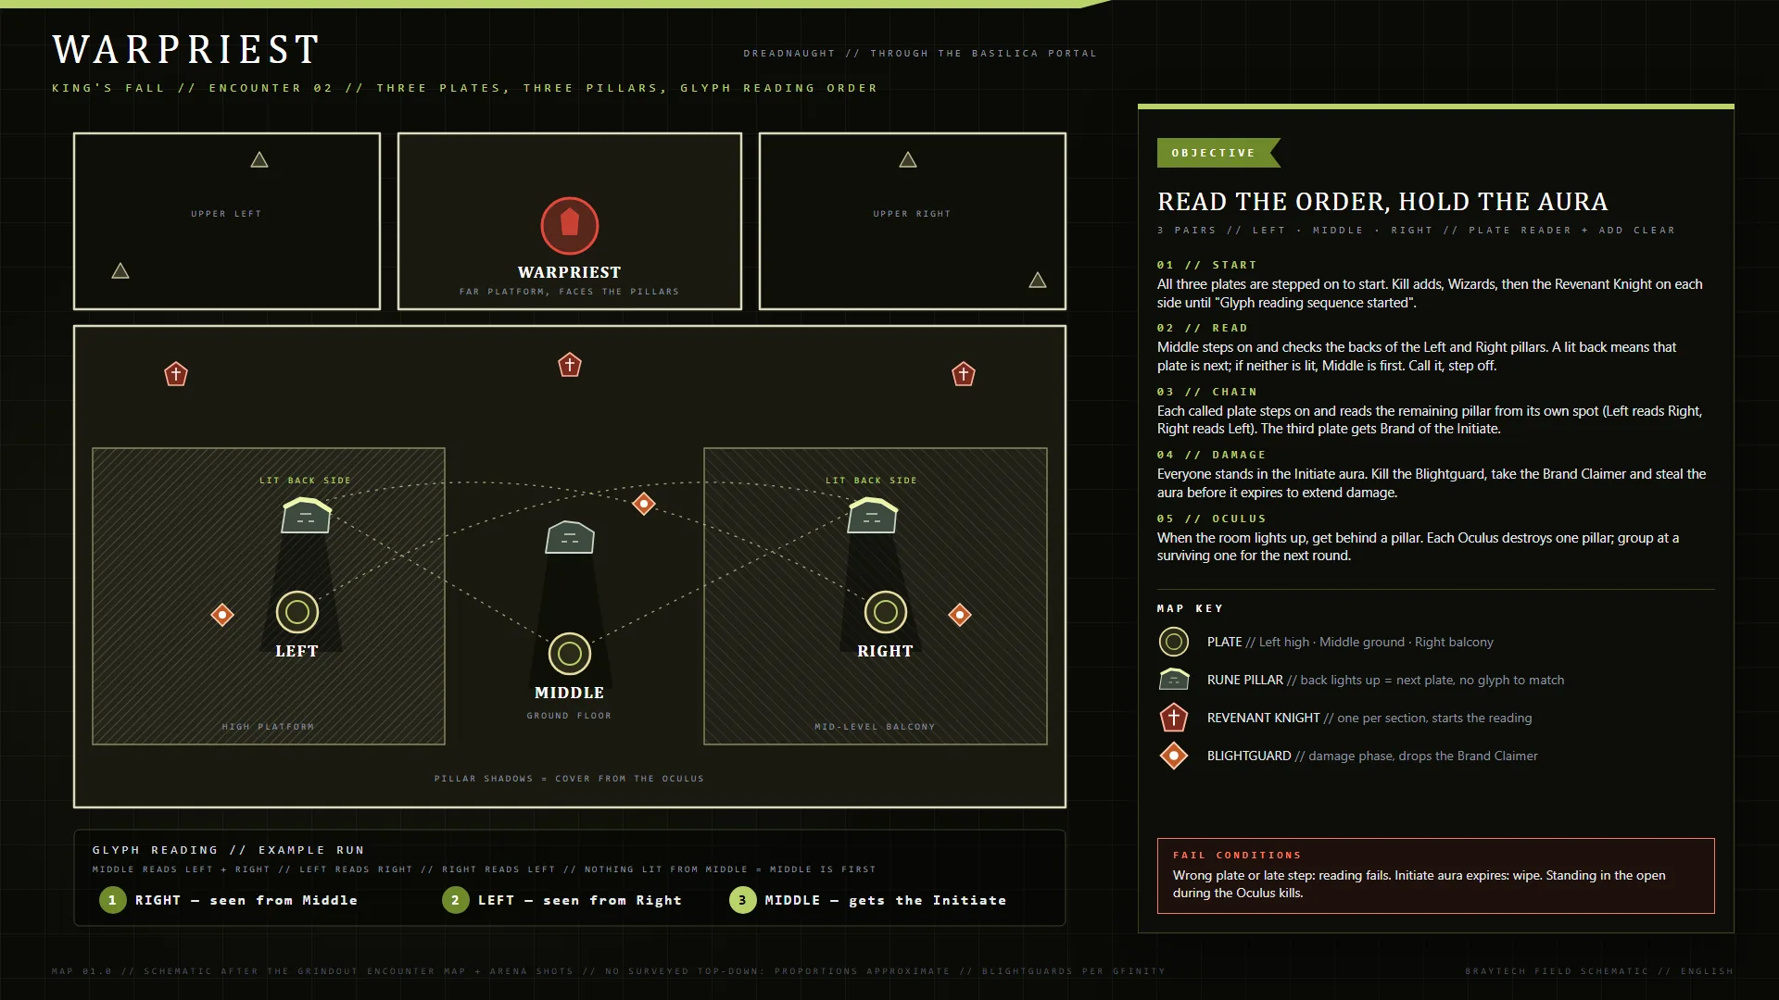Click the Blightguard diamond beside the RIGHT plate
This screenshot has height=1000, width=1779.
(959, 615)
